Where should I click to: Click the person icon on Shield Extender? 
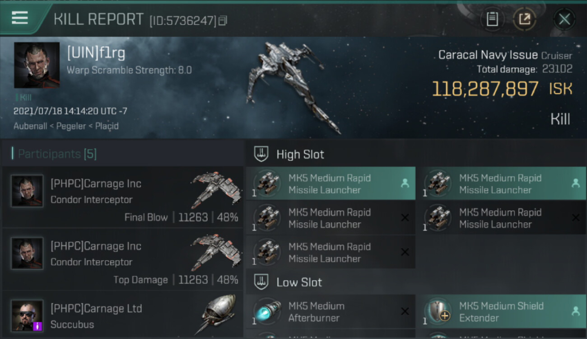[x=575, y=311]
